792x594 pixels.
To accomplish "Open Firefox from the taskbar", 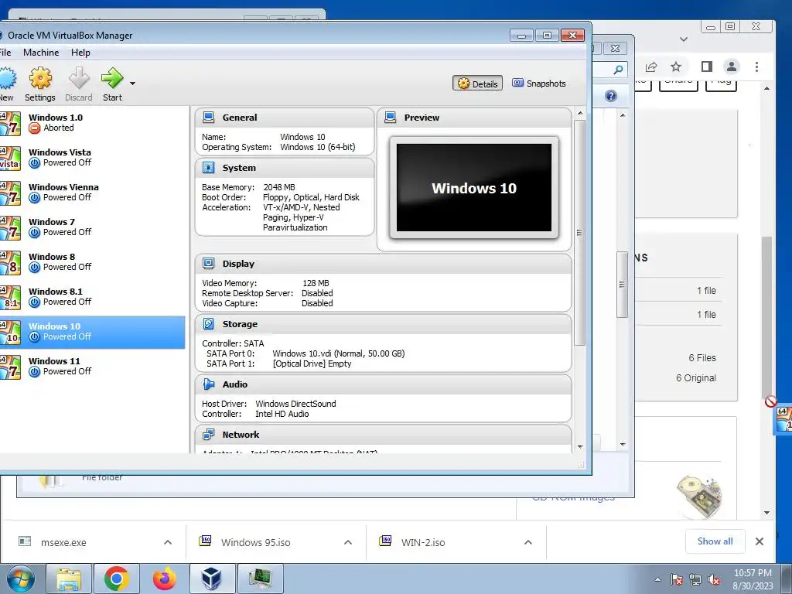I will pyautogui.click(x=165, y=579).
